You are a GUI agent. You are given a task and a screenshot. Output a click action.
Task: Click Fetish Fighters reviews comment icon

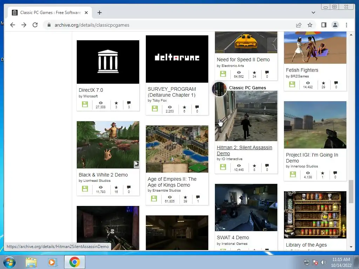336,83
